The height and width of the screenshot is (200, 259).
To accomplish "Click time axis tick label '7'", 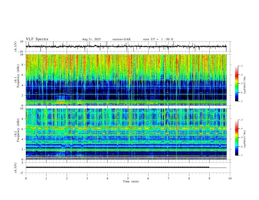I will [x=169, y=178].
